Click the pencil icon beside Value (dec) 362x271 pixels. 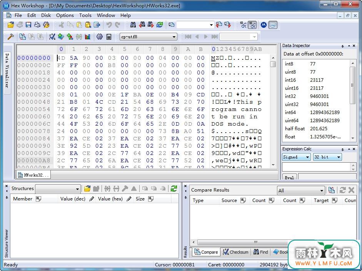[x=92, y=199]
